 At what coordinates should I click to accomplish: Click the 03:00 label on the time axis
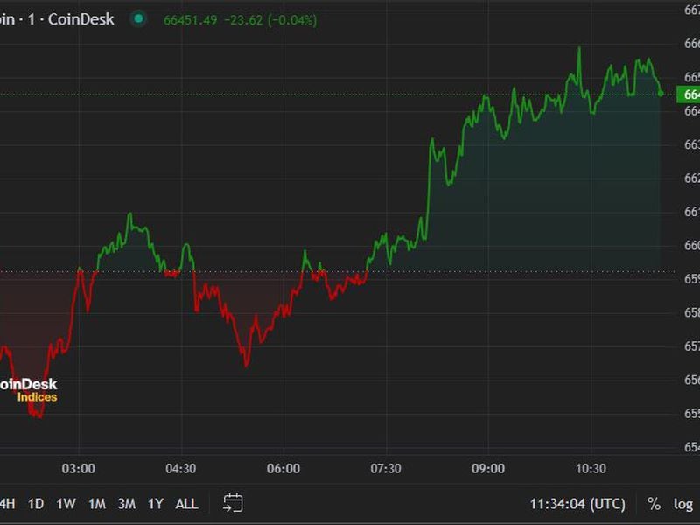79,467
